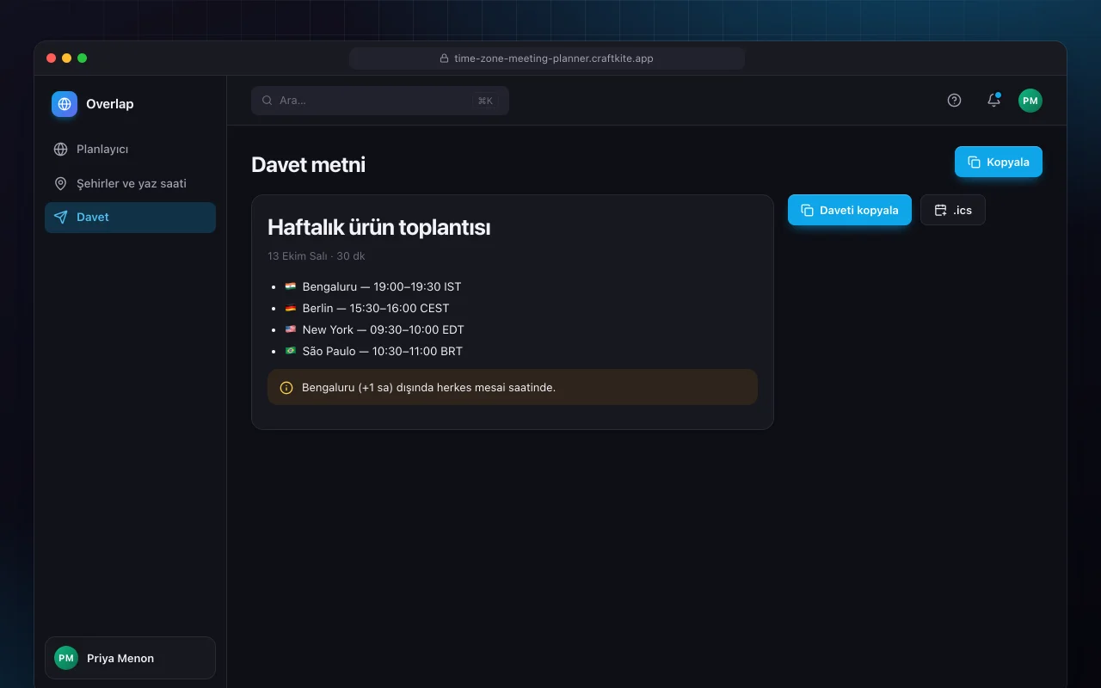Click the Daveti kopyala button

(850, 210)
